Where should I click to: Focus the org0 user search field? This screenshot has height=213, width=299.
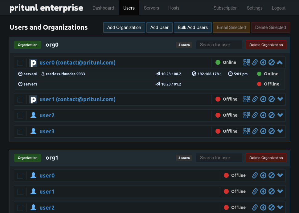tap(219, 45)
